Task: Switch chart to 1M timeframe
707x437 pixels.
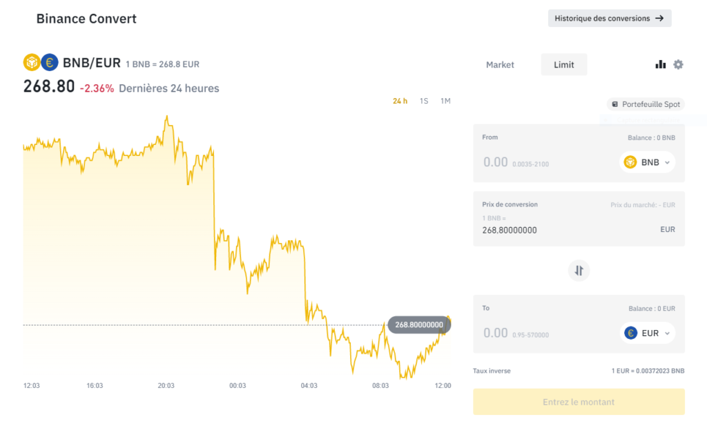Action: pos(445,100)
